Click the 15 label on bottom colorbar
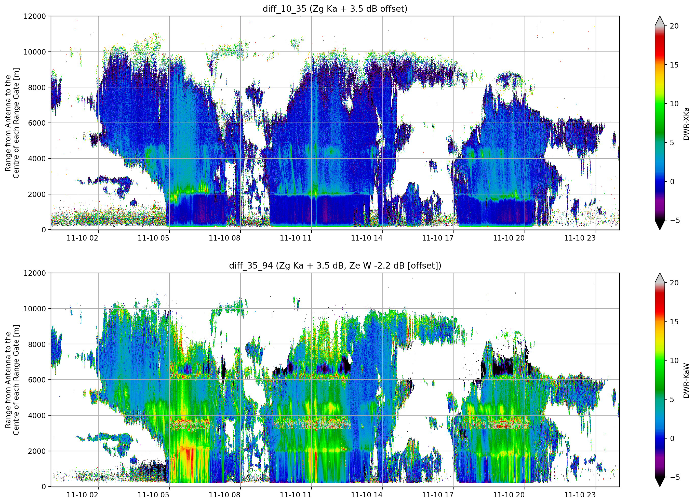The height and width of the screenshot is (504, 695). coord(674,322)
